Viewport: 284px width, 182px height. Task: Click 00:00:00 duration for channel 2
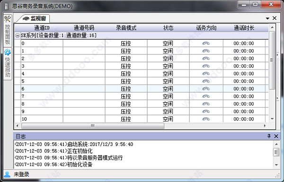click(244, 59)
